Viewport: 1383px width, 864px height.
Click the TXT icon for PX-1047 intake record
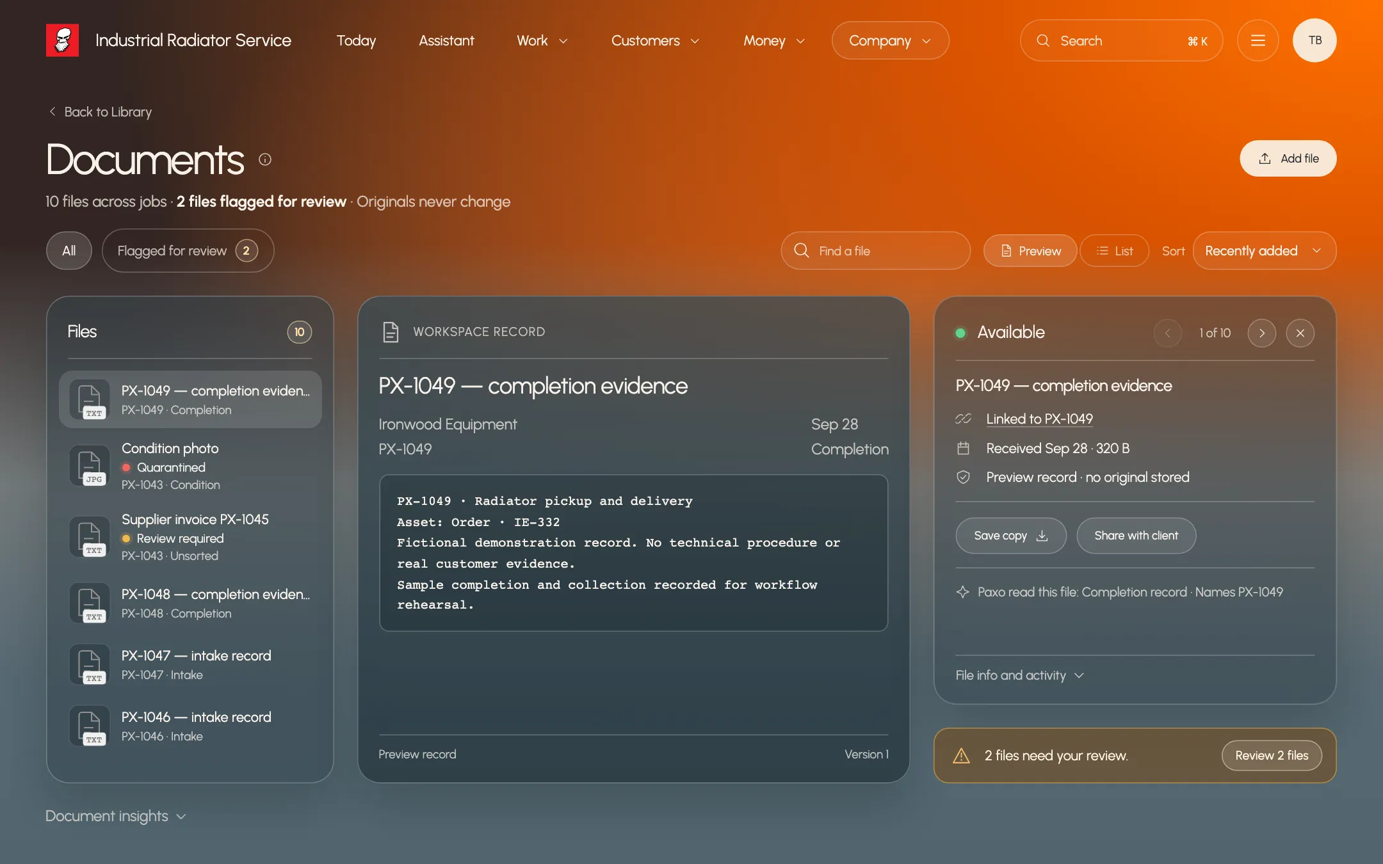[90, 665]
